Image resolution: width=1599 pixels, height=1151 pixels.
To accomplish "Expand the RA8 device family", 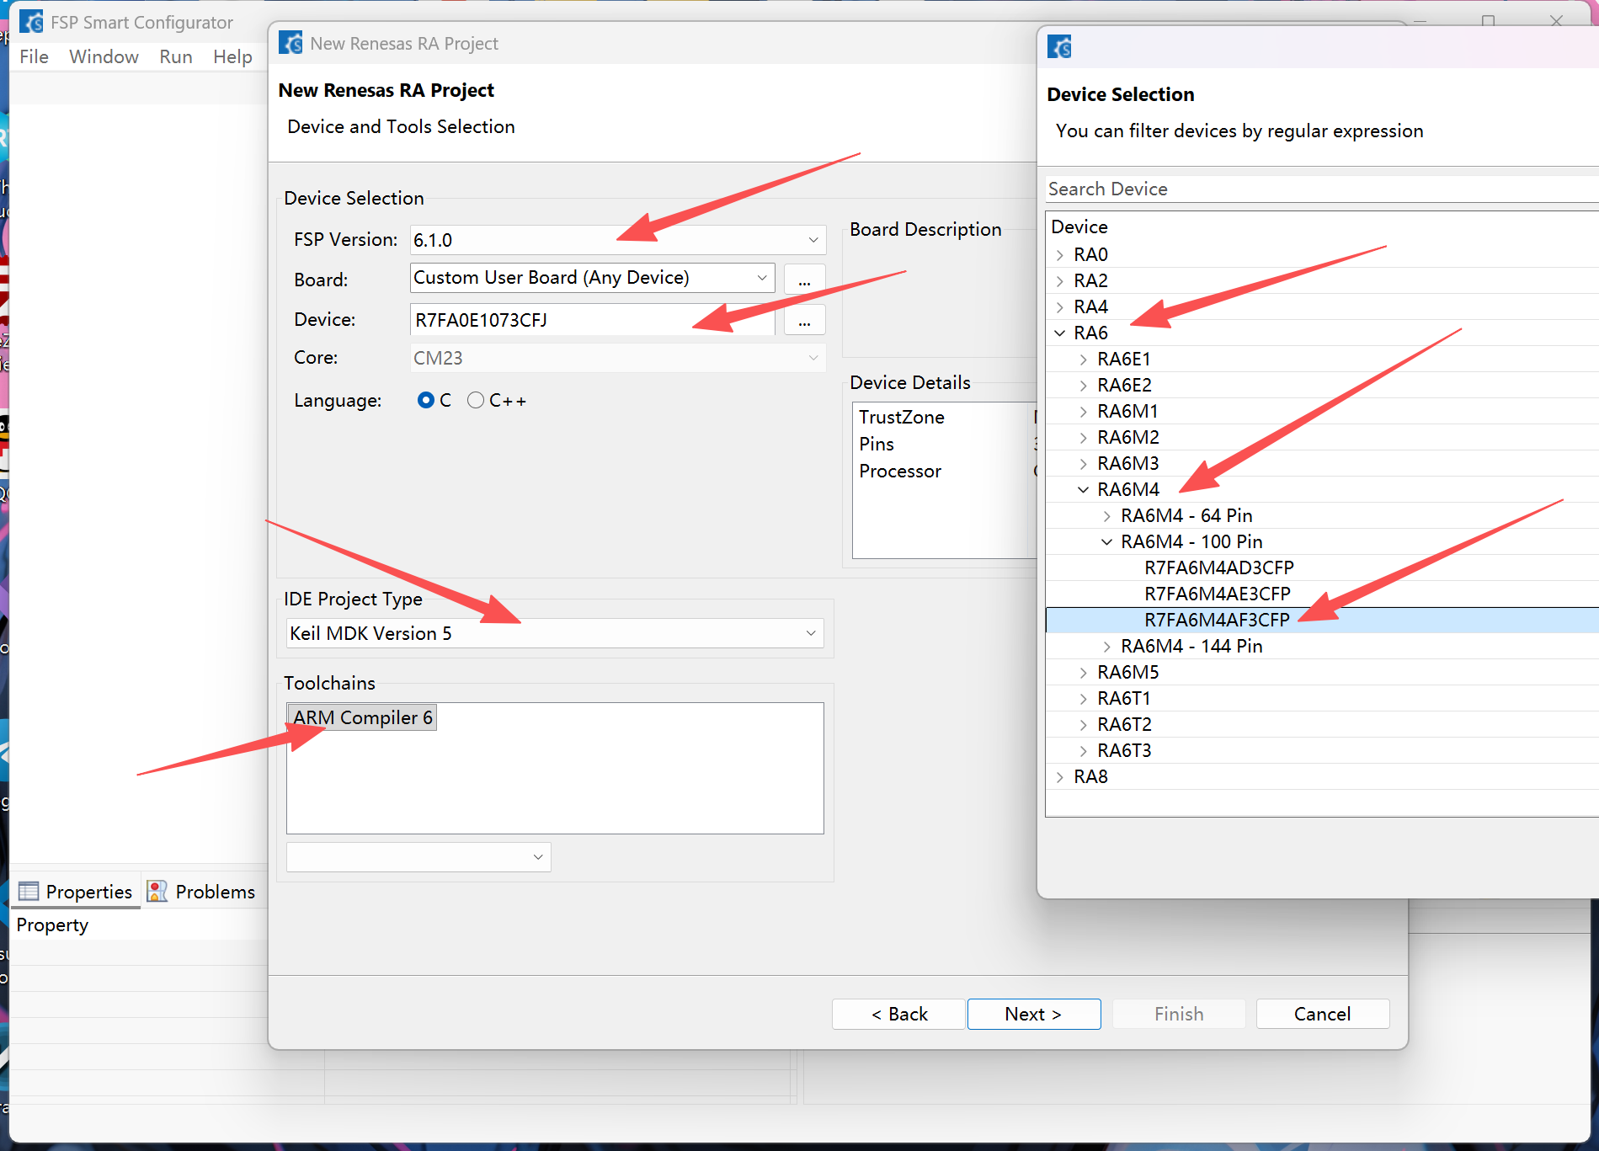I will 1060,777.
